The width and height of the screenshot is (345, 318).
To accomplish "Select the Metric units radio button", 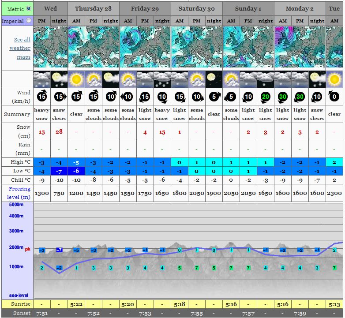I will coord(29,8).
